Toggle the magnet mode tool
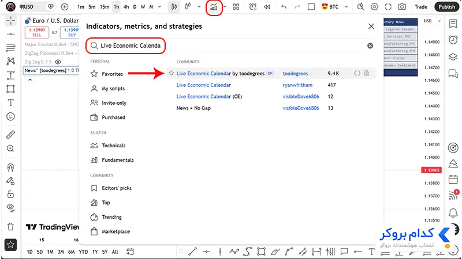 coord(10,167)
